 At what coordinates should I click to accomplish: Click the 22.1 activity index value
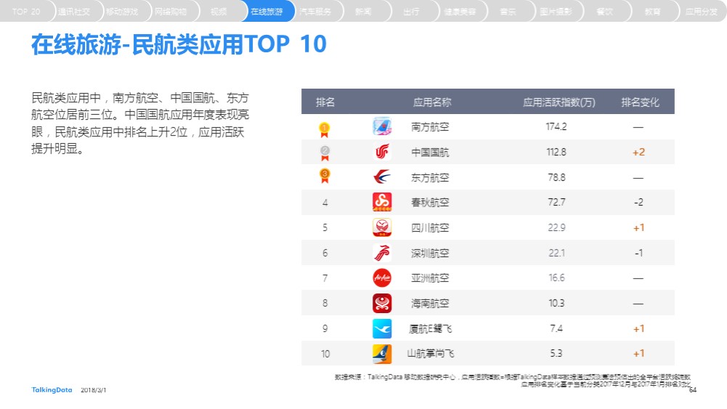556,253
